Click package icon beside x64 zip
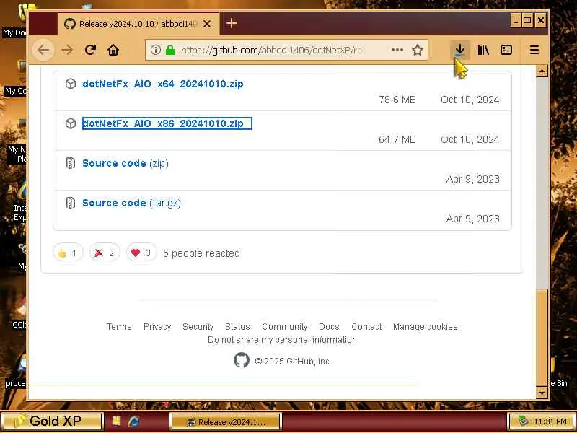Screen dimensions: 577x433 70,84
